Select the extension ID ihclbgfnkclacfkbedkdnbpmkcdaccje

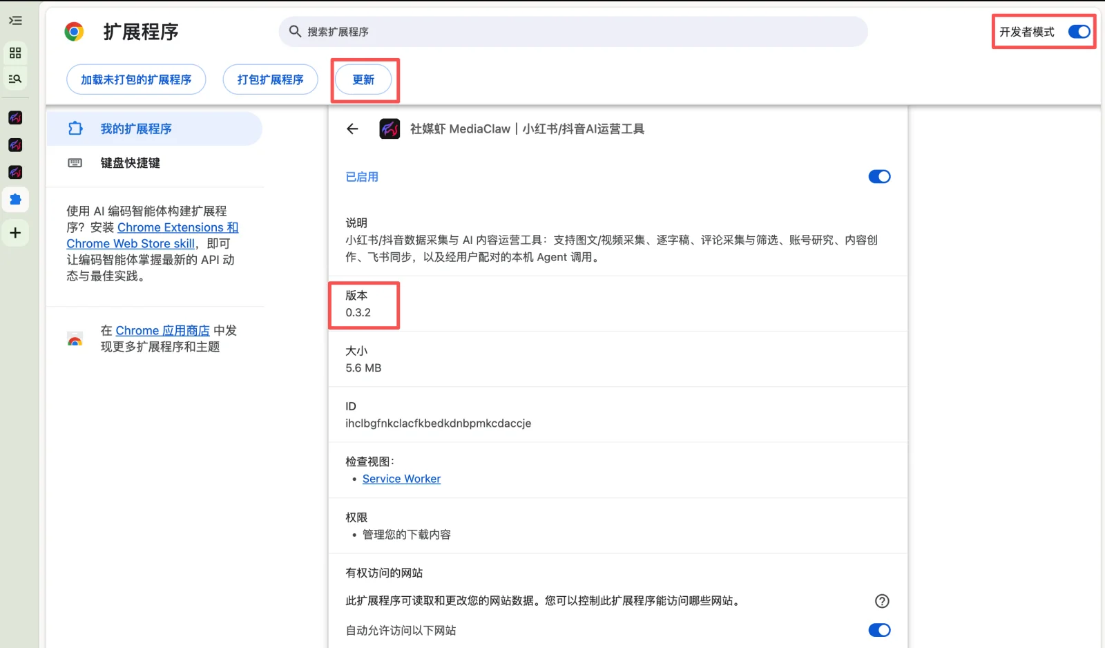coord(439,423)
